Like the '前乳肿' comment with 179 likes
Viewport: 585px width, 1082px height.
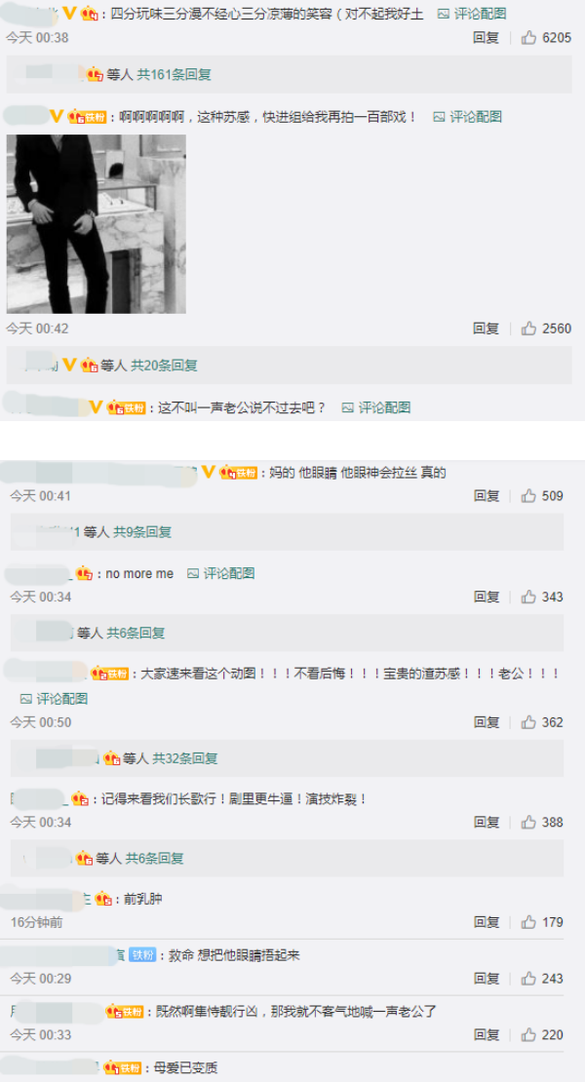(528, 922)
